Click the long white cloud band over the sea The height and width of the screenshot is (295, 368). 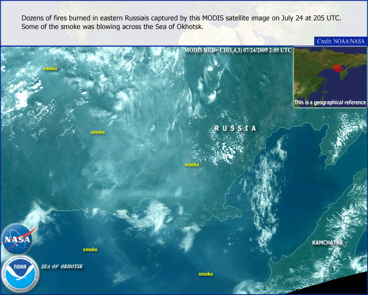click(x=266, y=193)
